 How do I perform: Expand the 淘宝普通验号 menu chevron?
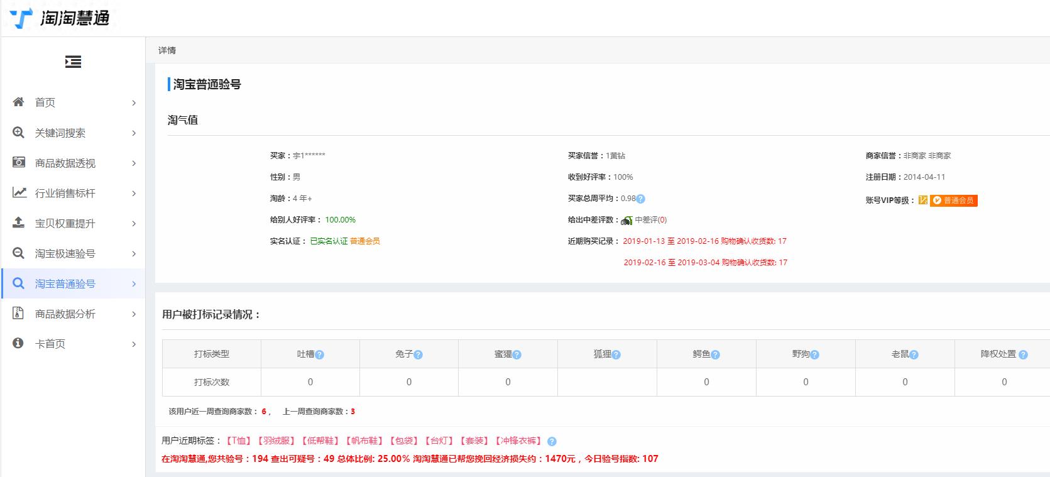coord(134,283)
